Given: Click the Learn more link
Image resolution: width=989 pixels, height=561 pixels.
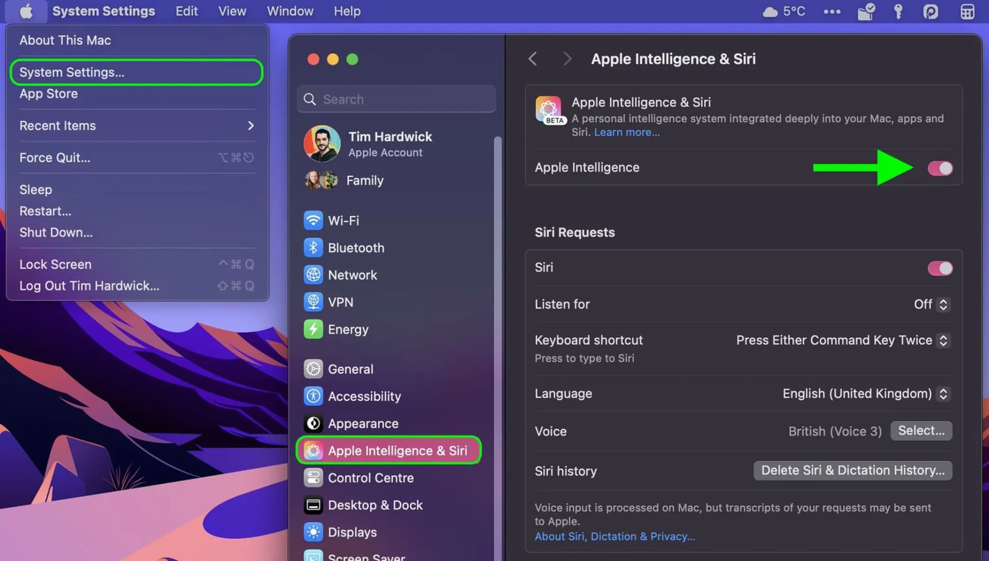Looking at the screenshot, I should [x=626, y=132].
